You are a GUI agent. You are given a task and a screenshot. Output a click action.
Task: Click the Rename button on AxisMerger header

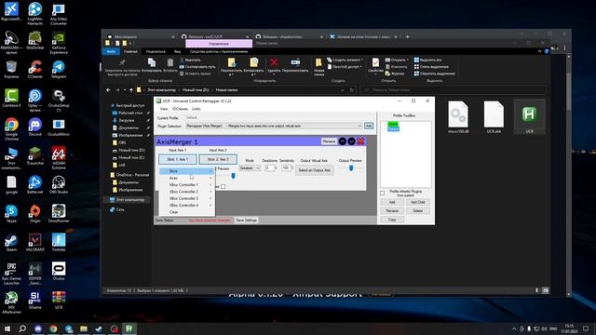coord(329,141)
